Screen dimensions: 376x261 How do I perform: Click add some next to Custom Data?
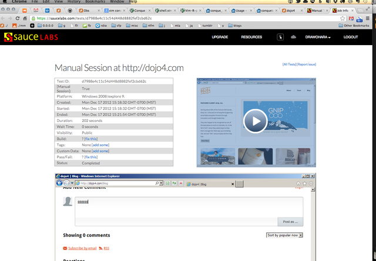click(x=100, y=151)
